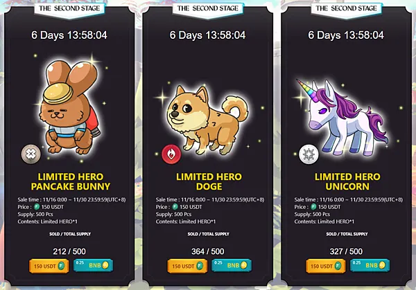Click The Second Stage banner on Bunny card
Screen dimensions: 416x290
point(69,10)
